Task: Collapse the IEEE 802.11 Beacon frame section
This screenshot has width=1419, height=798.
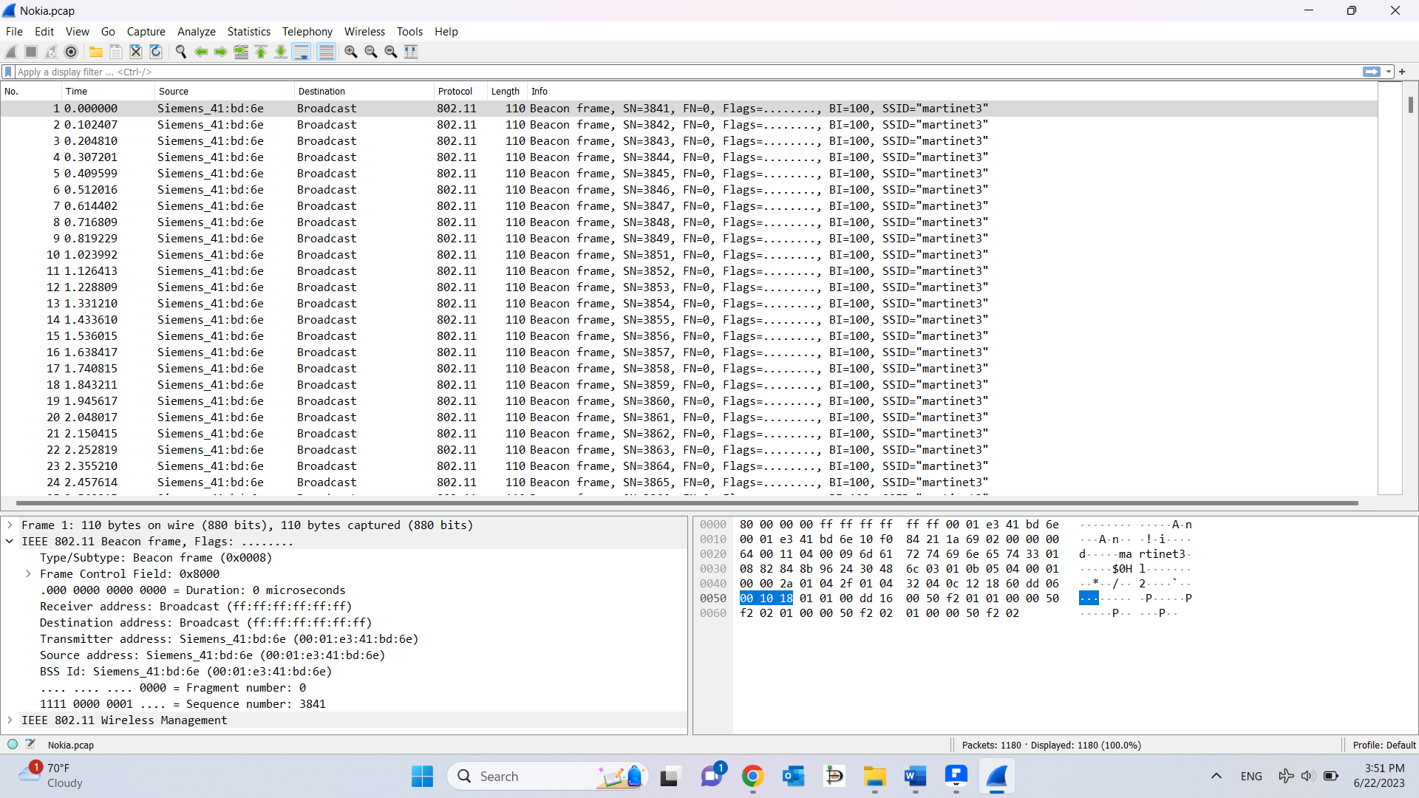Action: pyautogui.click(x=10, y=542)
